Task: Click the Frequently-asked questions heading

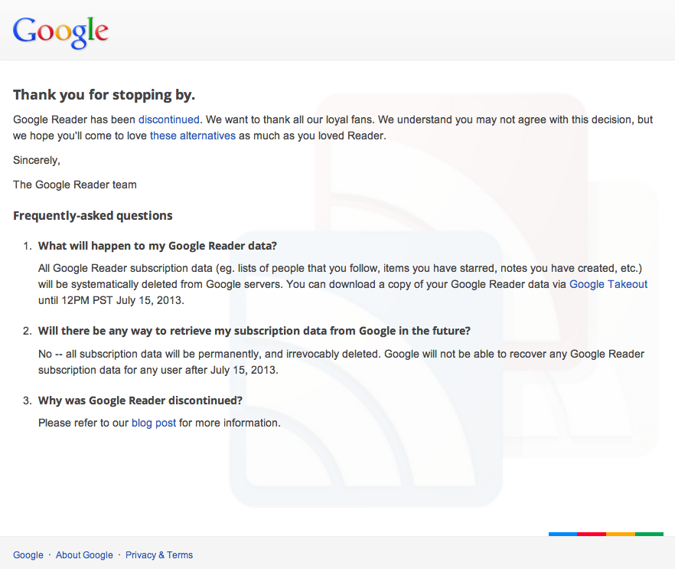Action: (x=93, y=216)
